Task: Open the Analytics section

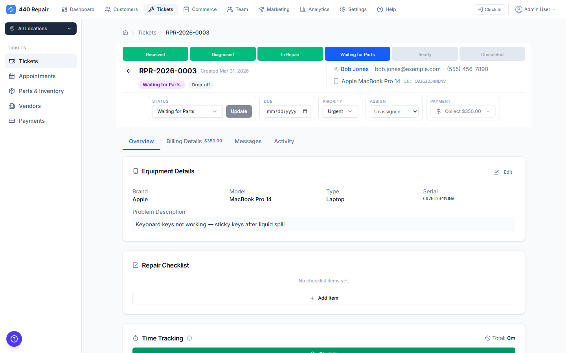Action: tap(314, 9)
